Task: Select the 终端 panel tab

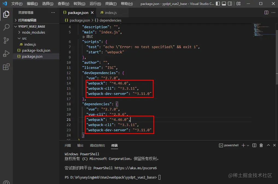Action: pyautogui.click(x=114, y=145)
